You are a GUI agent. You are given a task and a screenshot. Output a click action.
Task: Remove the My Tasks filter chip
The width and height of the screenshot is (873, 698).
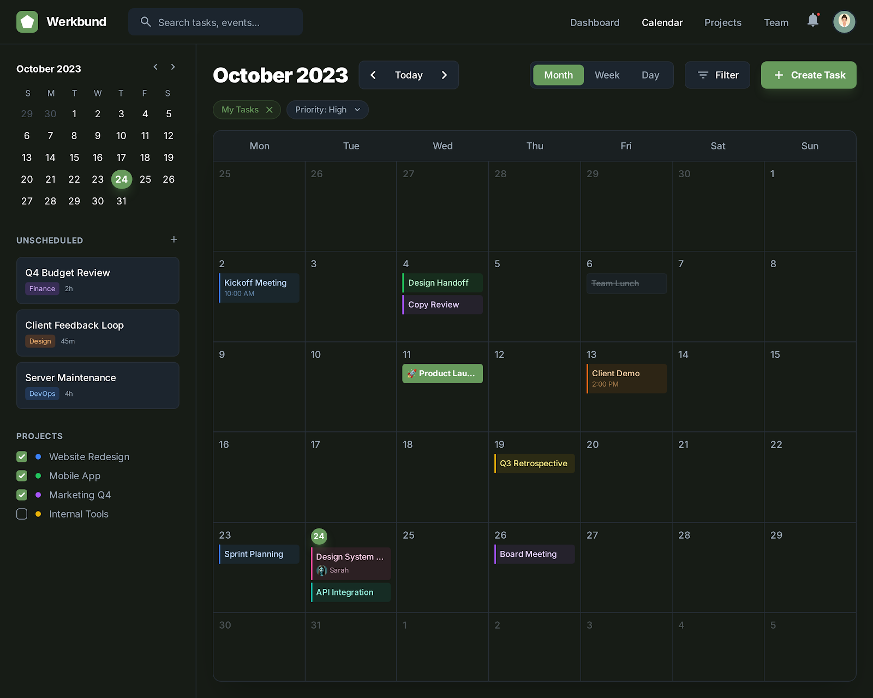pos(270,110)
